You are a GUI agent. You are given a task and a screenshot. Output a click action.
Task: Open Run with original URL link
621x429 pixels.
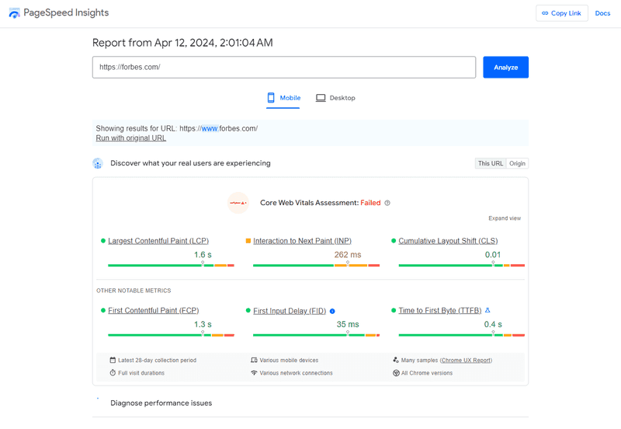(130, 138)
